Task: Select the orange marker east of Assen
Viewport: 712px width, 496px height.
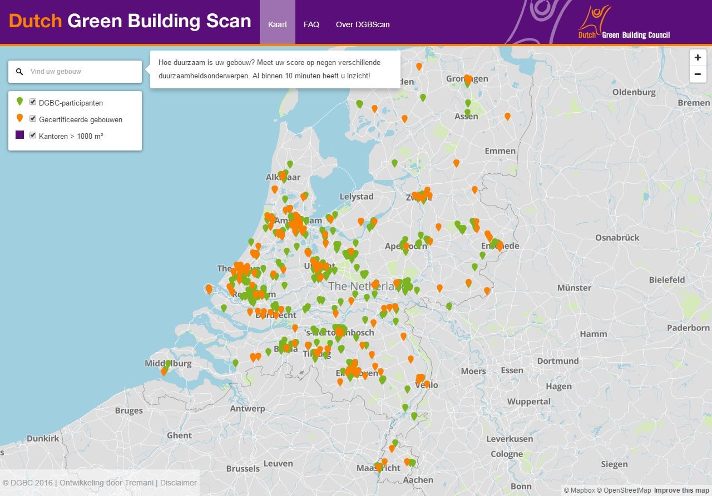Action: (x=507, y=116)
